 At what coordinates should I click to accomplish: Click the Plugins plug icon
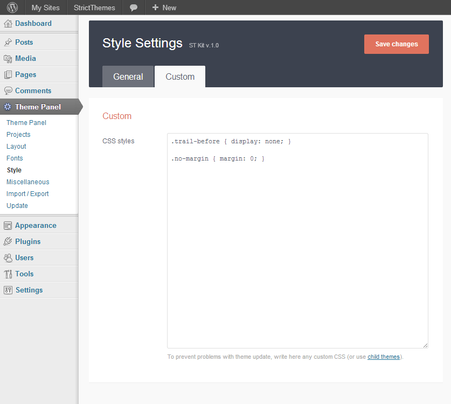(8, 242)
